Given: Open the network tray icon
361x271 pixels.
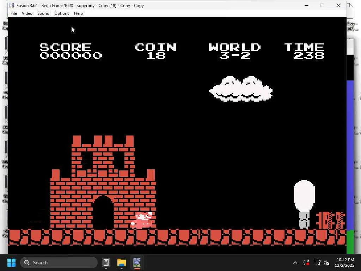Looking at the screenshot, I should [318, 263].
